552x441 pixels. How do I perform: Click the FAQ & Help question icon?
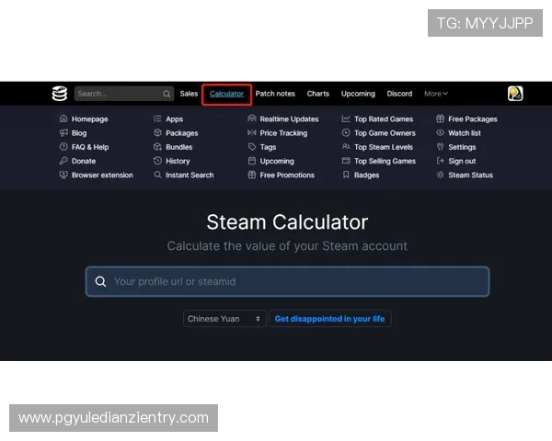coord(63,147)
